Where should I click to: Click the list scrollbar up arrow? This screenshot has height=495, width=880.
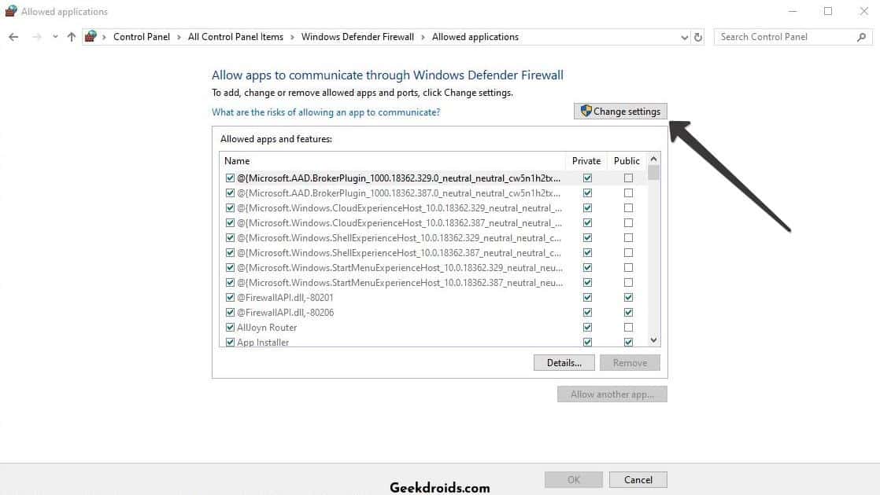(653, 159)
